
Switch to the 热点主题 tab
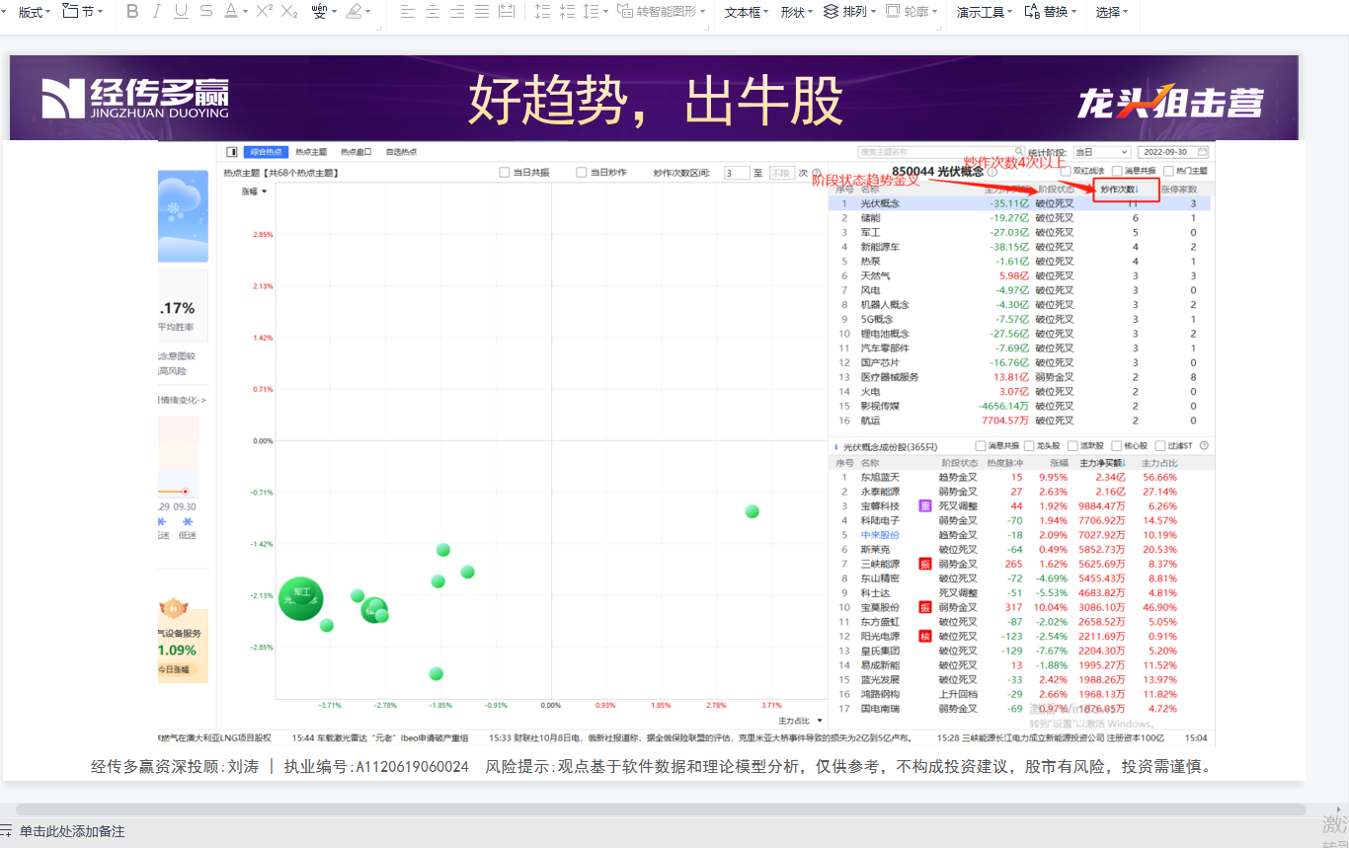312,152
